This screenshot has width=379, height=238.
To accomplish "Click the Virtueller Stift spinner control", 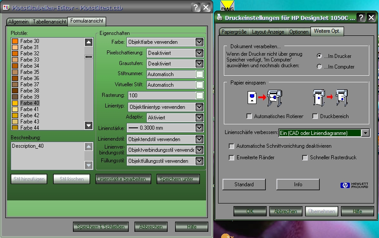I will coord(199,85).
